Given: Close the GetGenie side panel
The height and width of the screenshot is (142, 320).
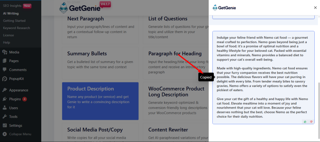Looking at the screenshot, I should point(315,8).
